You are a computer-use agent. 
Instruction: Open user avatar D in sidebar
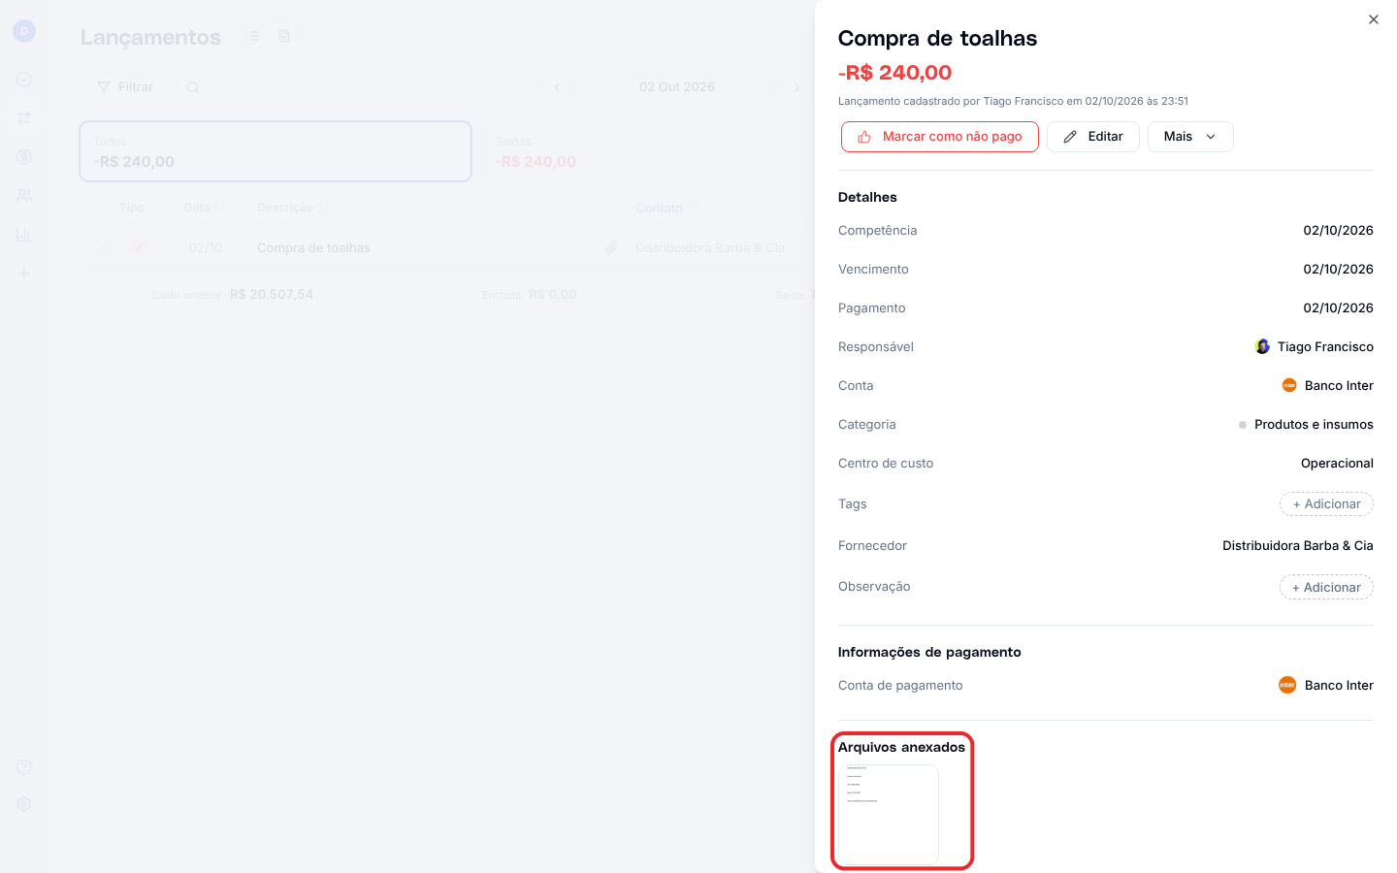[x=24, y=31]
